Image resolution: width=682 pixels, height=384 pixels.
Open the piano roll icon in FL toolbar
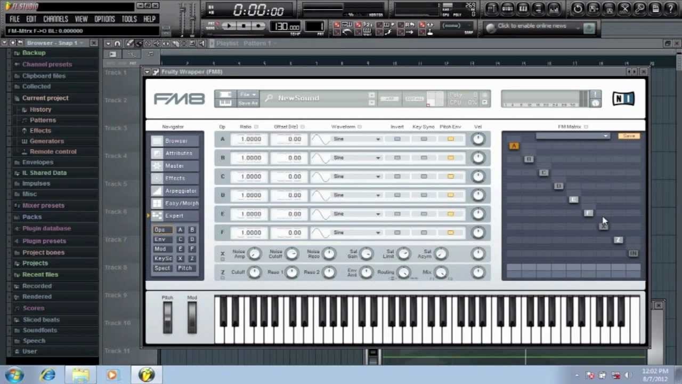click(x=523, y=9)
